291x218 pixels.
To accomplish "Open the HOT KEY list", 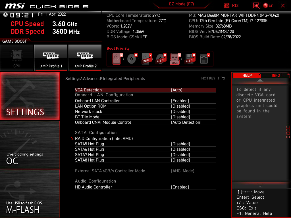I will coord(208,78).
